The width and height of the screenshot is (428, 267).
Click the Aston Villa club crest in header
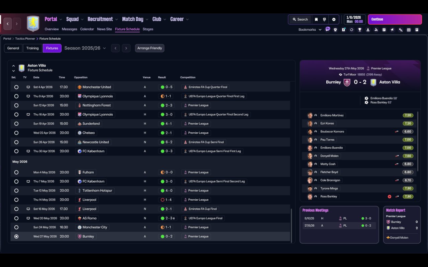click(x=33, y=24)
